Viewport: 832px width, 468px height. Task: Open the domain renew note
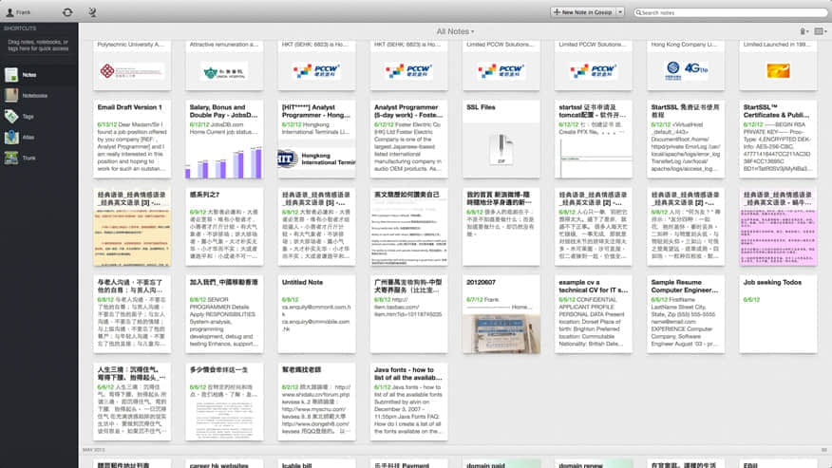tap(594, 464)
